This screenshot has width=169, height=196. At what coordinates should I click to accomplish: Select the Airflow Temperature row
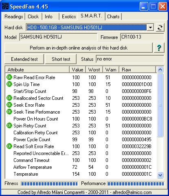pos(81,167)
